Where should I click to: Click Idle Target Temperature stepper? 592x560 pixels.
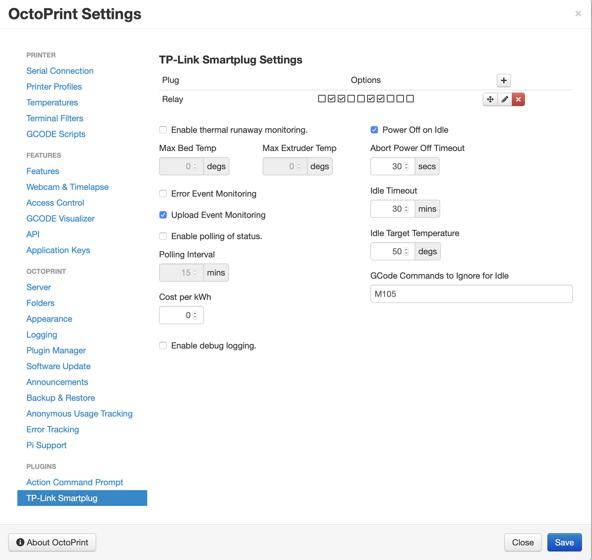406,252
